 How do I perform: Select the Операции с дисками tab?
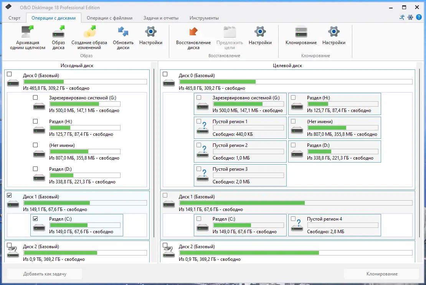(x=53, y=18)
